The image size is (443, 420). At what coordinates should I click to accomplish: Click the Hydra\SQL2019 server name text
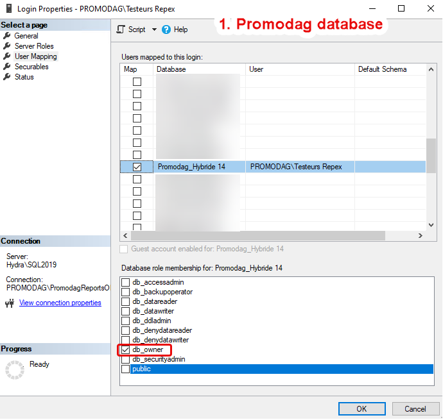pyautogui.click(x=31, y=265)
